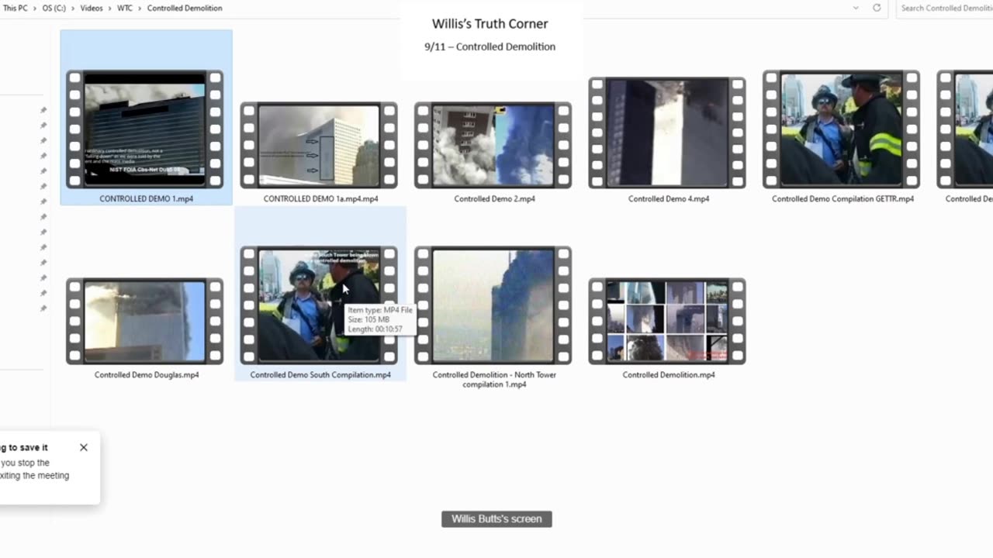This screenshot has width=993, height=558.
Task: Click the Search Controlled Demolition field
Action: [945, 8]
